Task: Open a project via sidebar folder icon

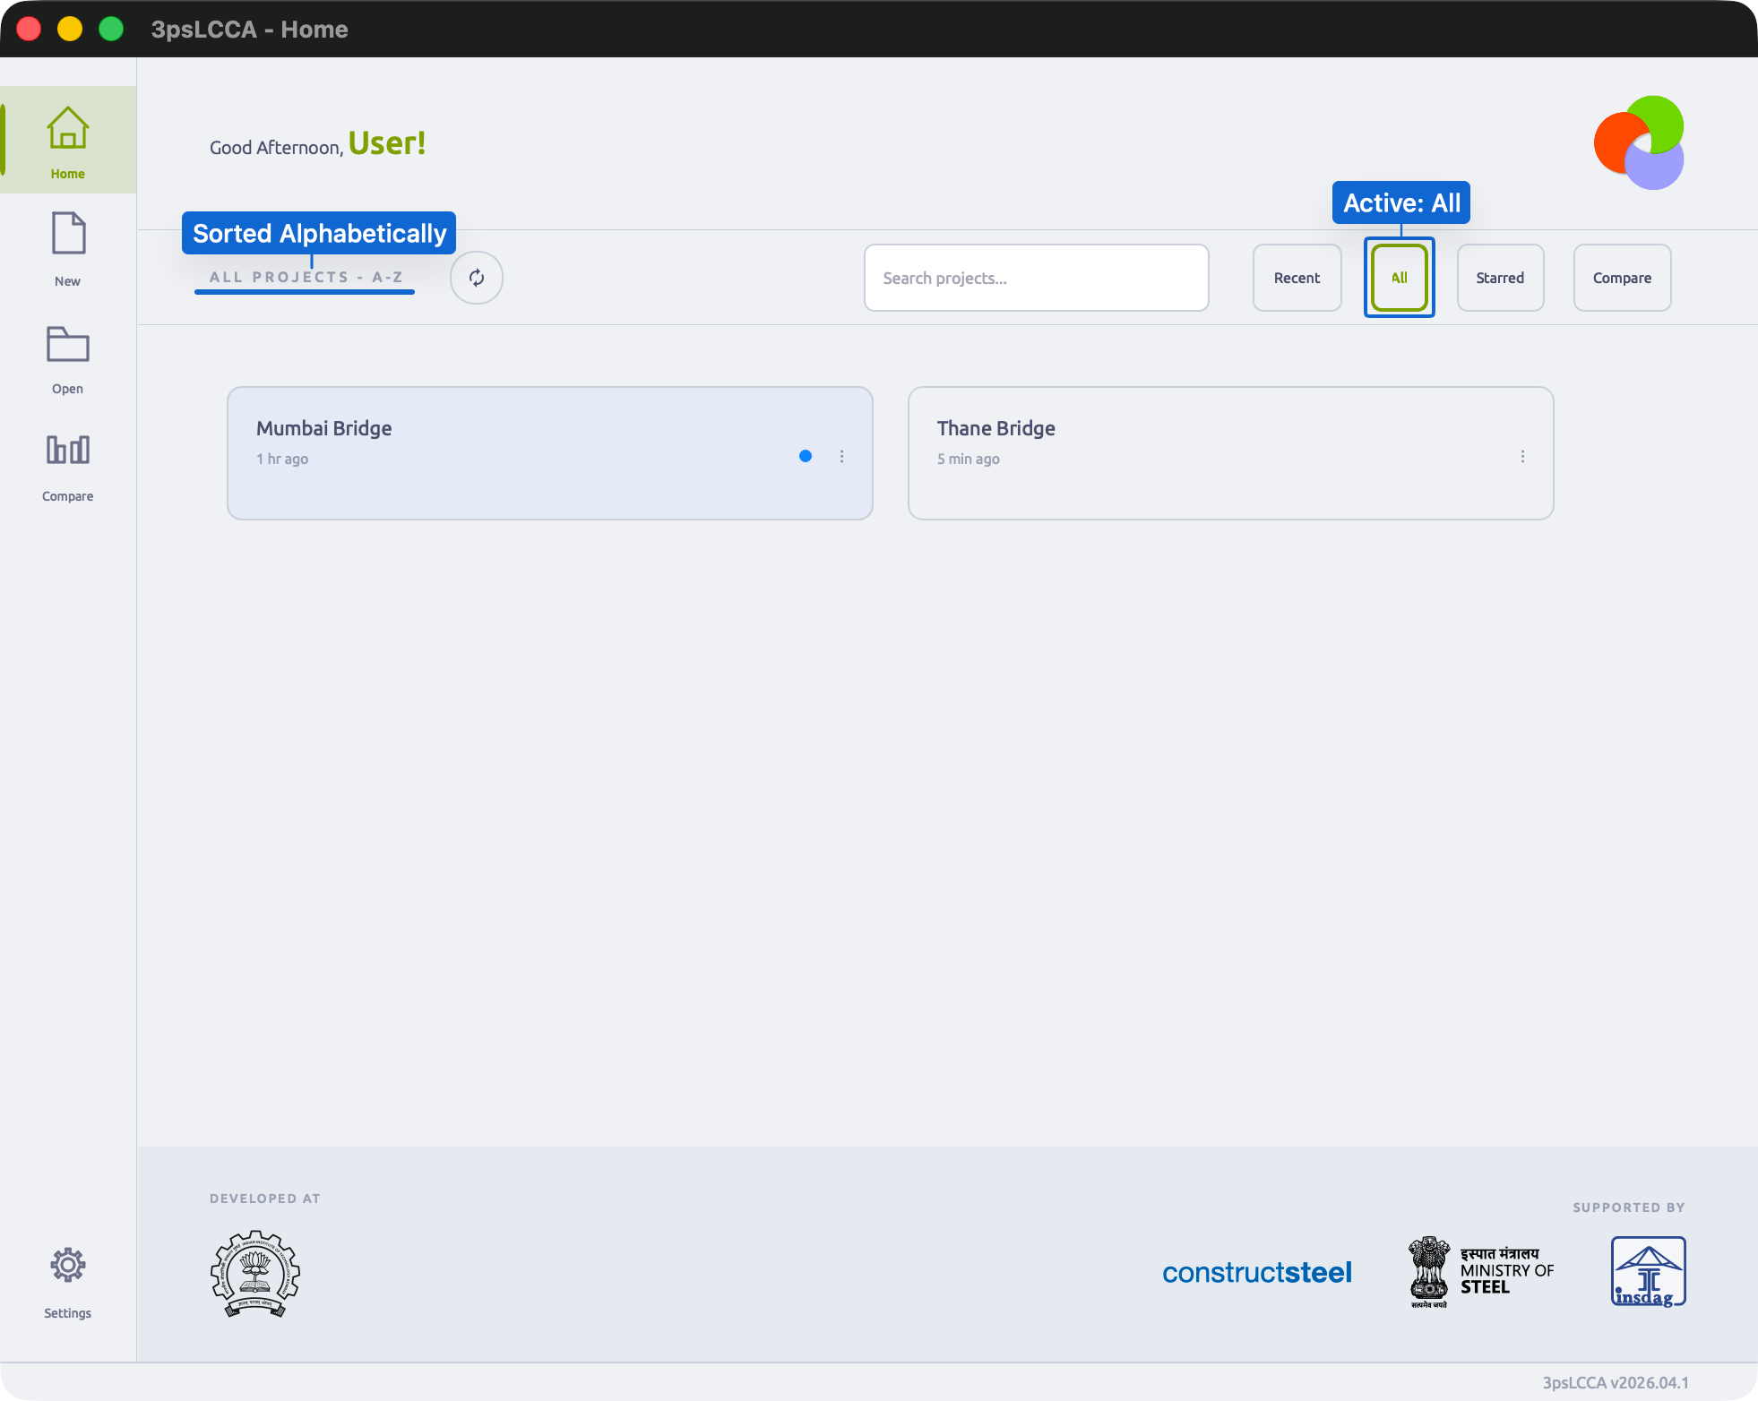Action: coord(68,358)
